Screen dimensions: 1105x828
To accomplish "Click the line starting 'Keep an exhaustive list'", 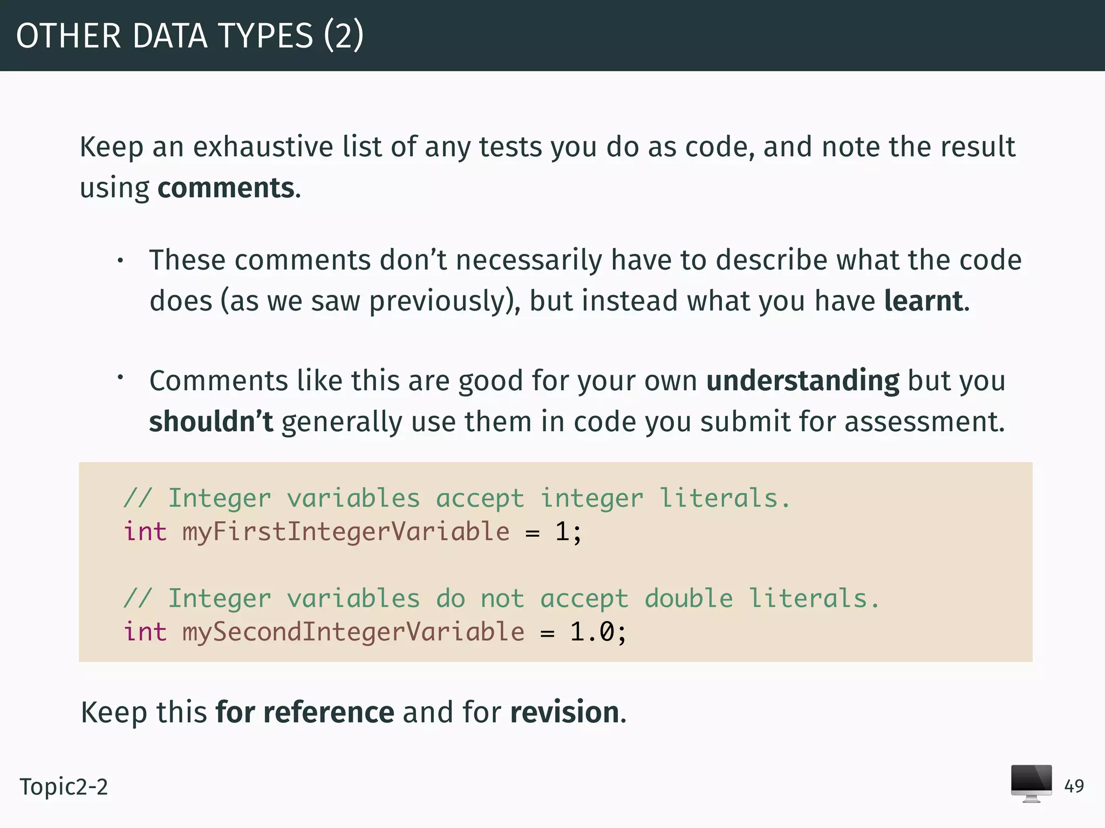I will (x=548, y=147).
